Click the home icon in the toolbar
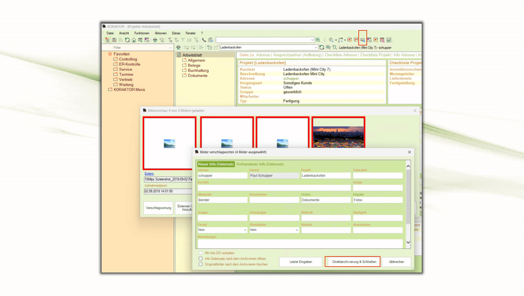 click(x=134, y=40)
